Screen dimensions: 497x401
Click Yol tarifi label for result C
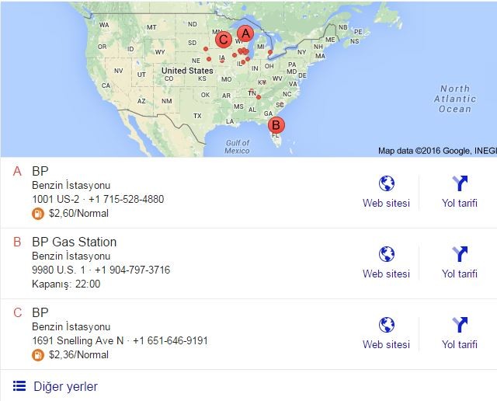460,344
